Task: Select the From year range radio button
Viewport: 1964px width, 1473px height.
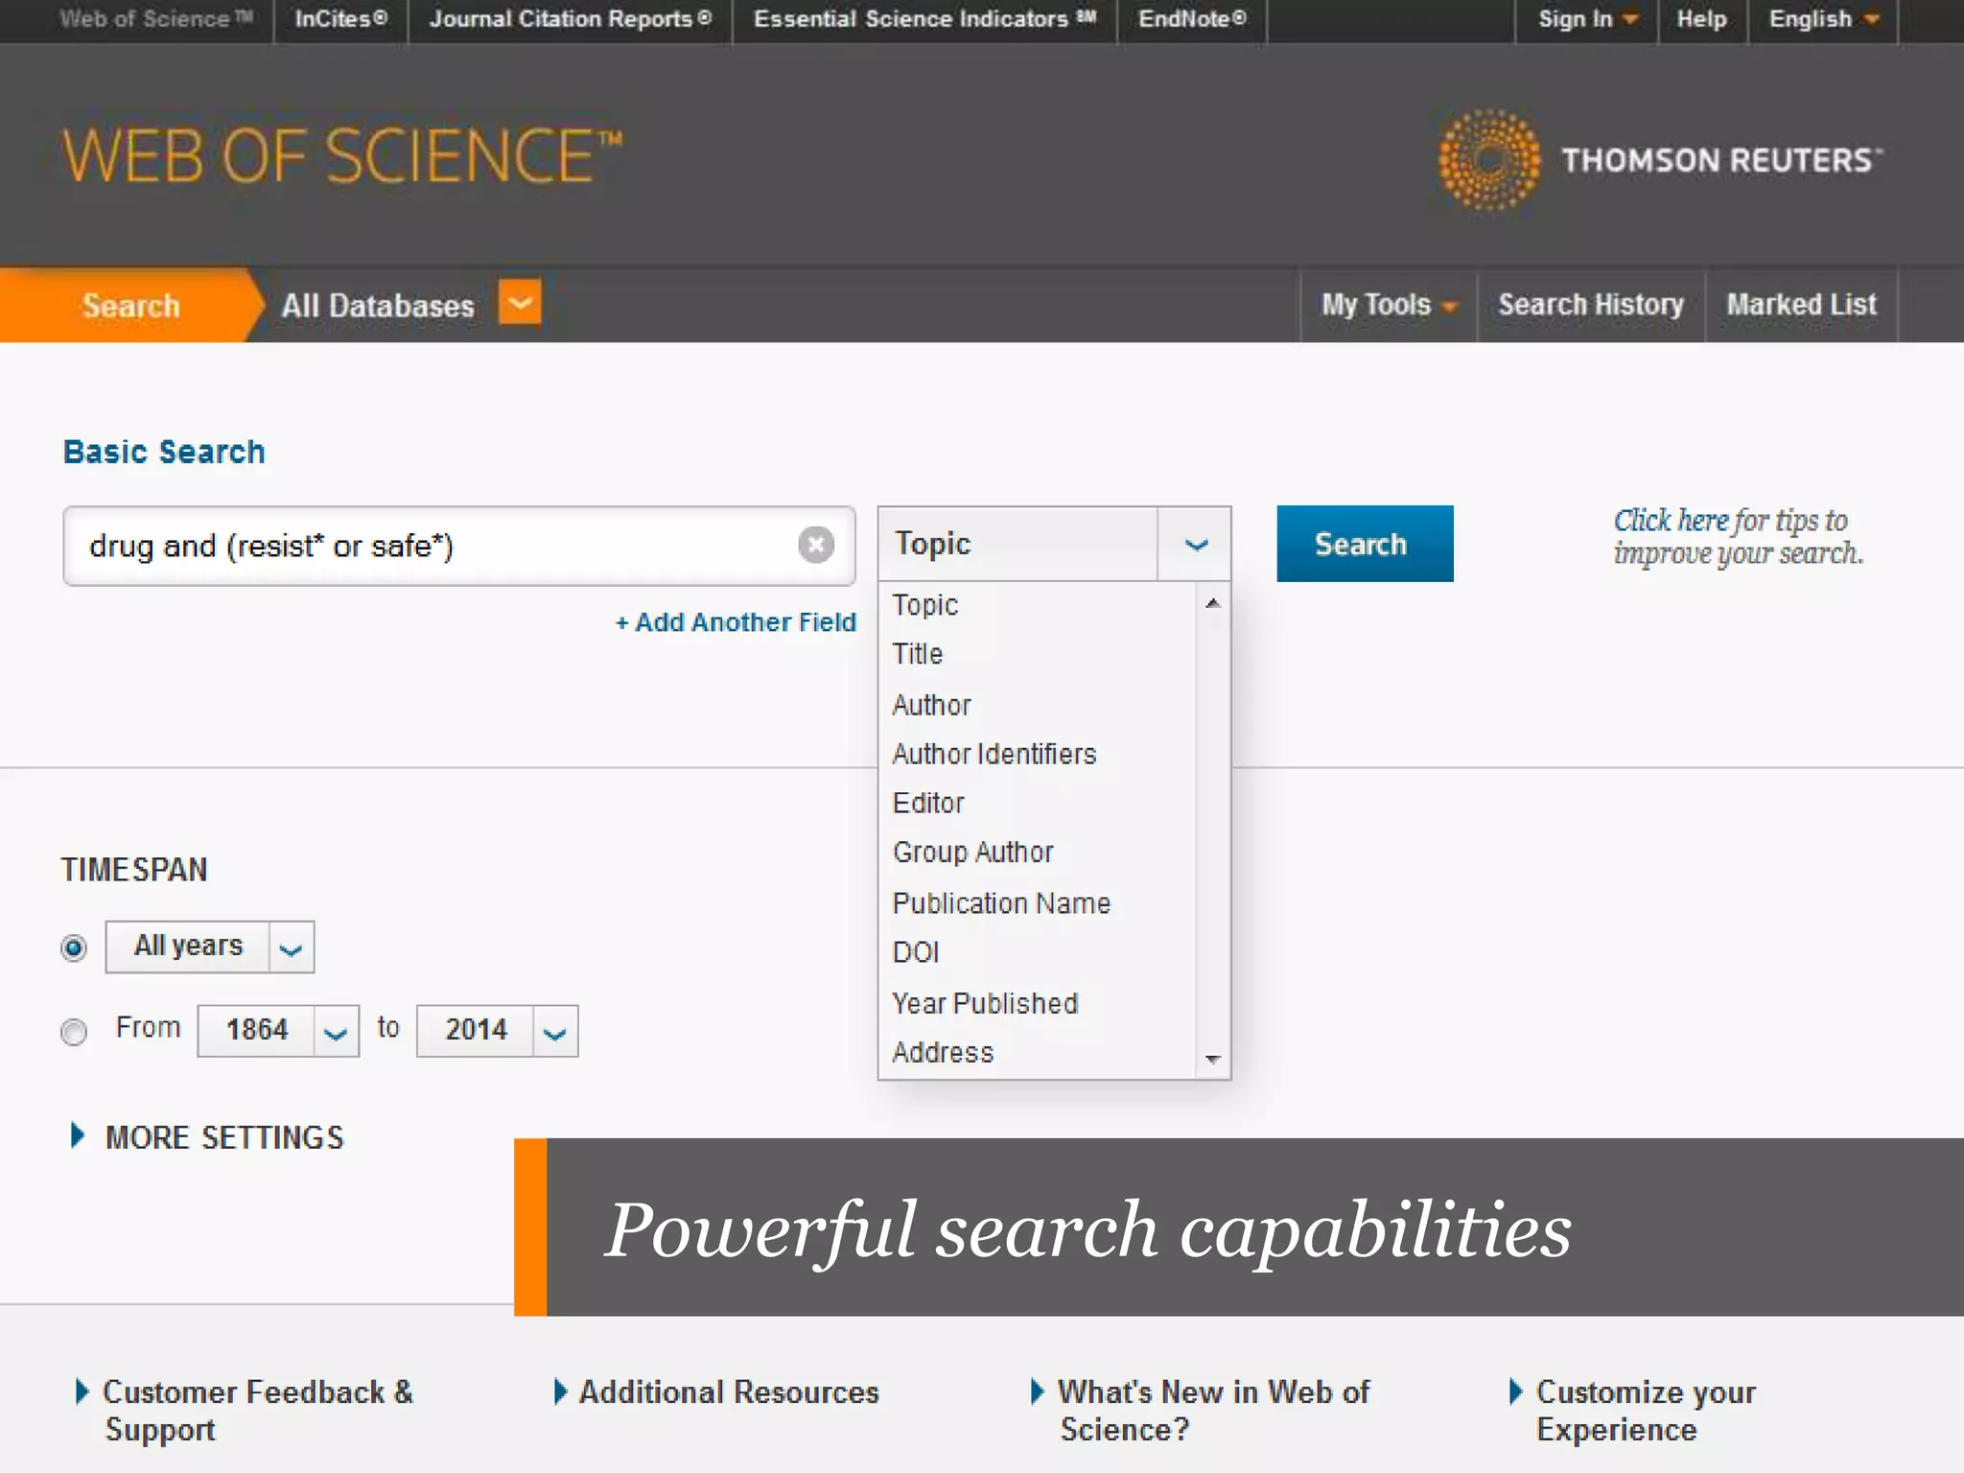Action: [x=74, y=1032]
